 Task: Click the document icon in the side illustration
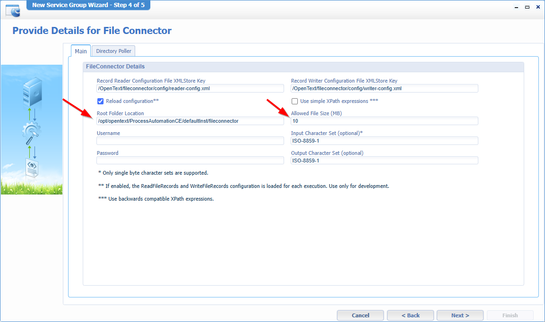point(32,169)
